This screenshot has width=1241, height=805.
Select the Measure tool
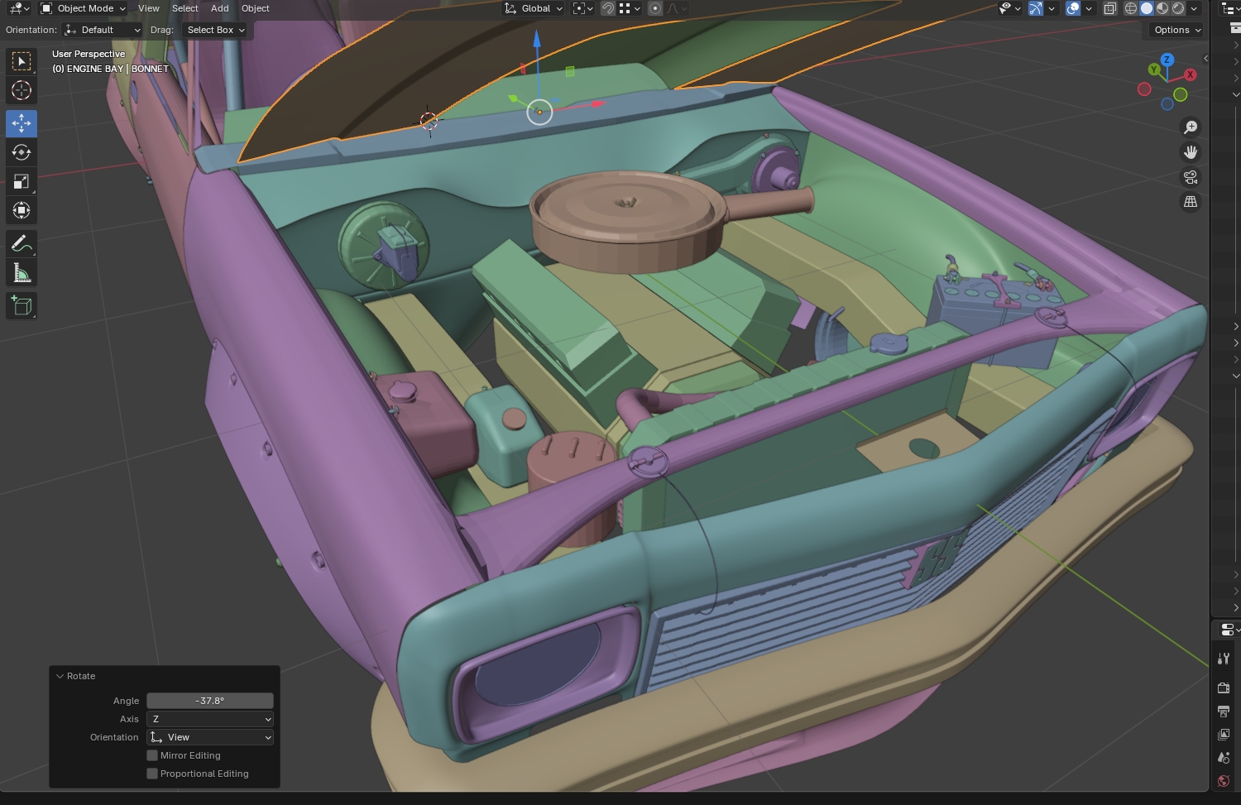coord(22,273)
